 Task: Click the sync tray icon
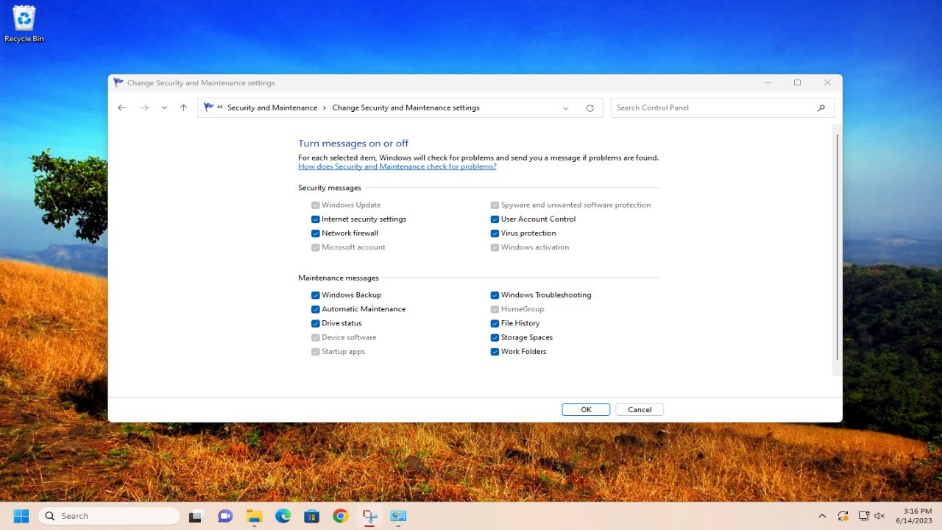[843, 516]
